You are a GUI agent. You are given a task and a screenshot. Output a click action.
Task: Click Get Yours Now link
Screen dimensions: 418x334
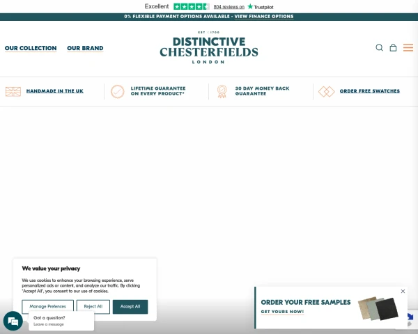[282, 312]
